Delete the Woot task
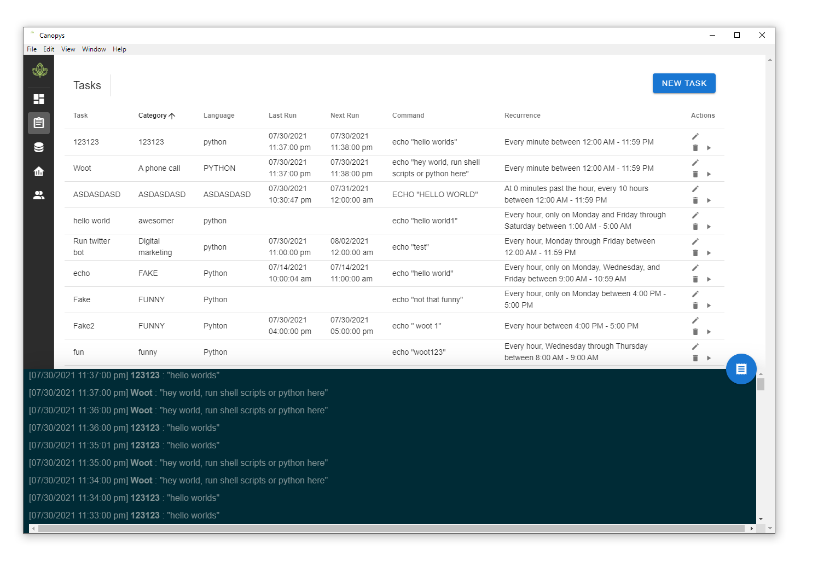Screen dimensions: 818x571 [x=695, y=174]
